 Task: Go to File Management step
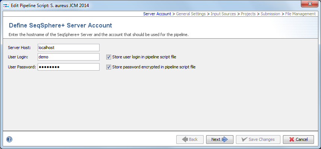click(300, 14)
